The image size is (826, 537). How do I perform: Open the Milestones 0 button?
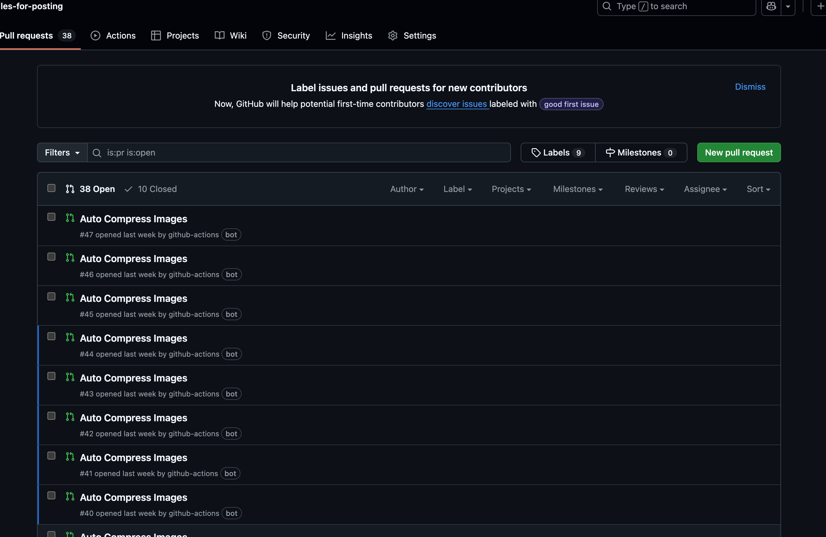641,152
